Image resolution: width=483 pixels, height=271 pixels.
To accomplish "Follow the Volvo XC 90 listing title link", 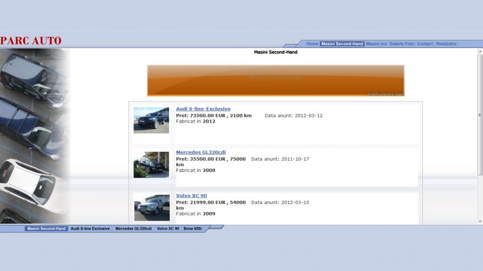I will pos(191,196).
